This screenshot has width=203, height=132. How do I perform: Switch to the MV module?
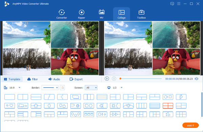pyautogui.click(x=101, y=14)
